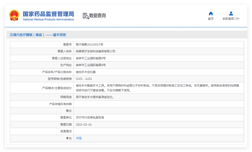Click the National Medical Products Administration subtitle
The image size is (252, 152).
click(48, 19)
